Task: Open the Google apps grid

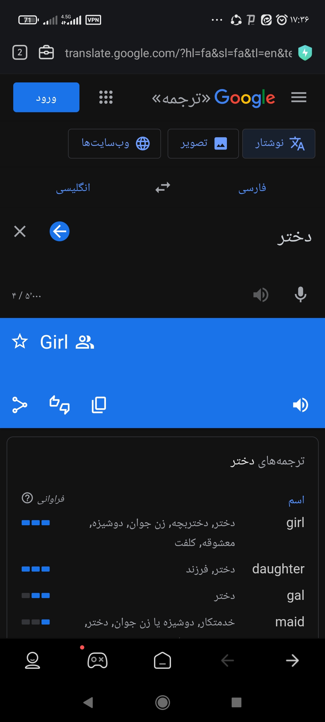Action: pos(106,97)
